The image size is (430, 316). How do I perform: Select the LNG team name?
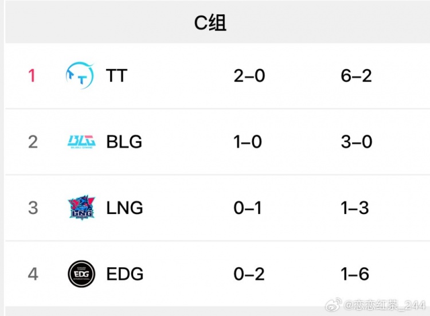click(x=124, y=208)
